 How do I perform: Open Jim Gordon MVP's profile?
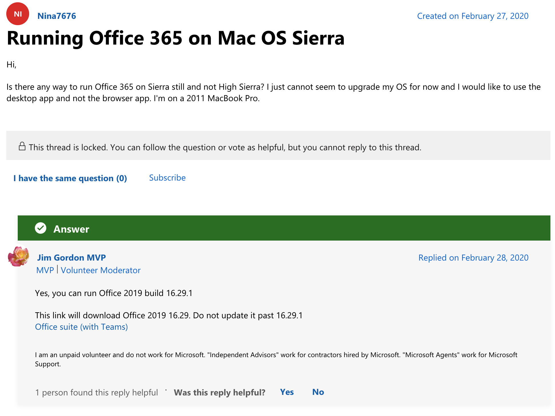tap(71, 258)
